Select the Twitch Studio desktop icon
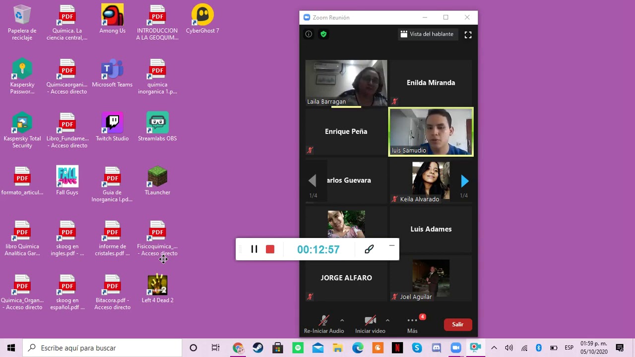Viewport: 635px width, 357px height. coord(113,127)
